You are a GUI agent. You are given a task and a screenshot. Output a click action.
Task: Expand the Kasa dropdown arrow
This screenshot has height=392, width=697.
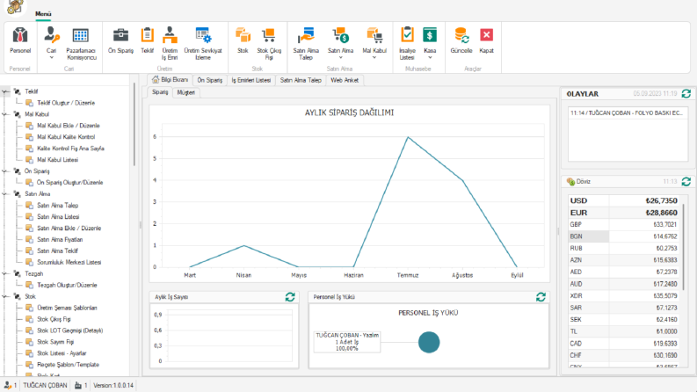click(430, 58)
